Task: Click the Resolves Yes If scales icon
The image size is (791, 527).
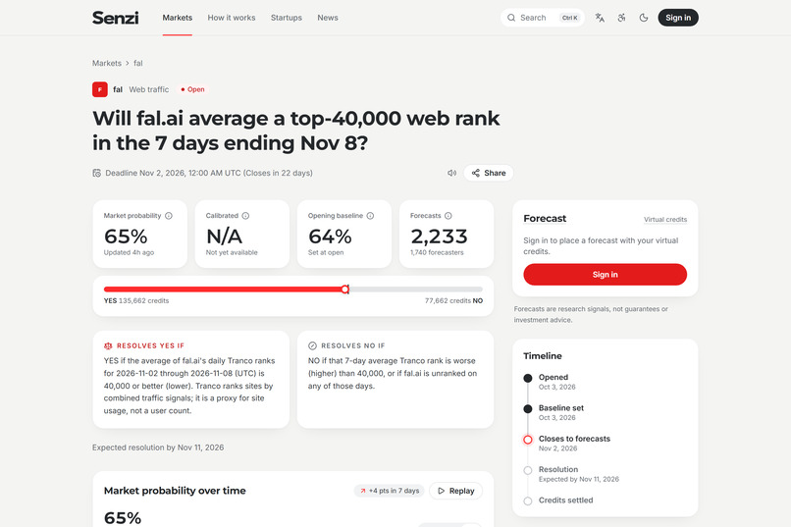Action: (x=108, y=346)
